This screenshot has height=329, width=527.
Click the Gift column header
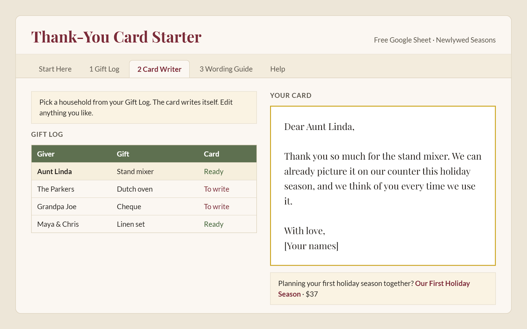point(123,154)
